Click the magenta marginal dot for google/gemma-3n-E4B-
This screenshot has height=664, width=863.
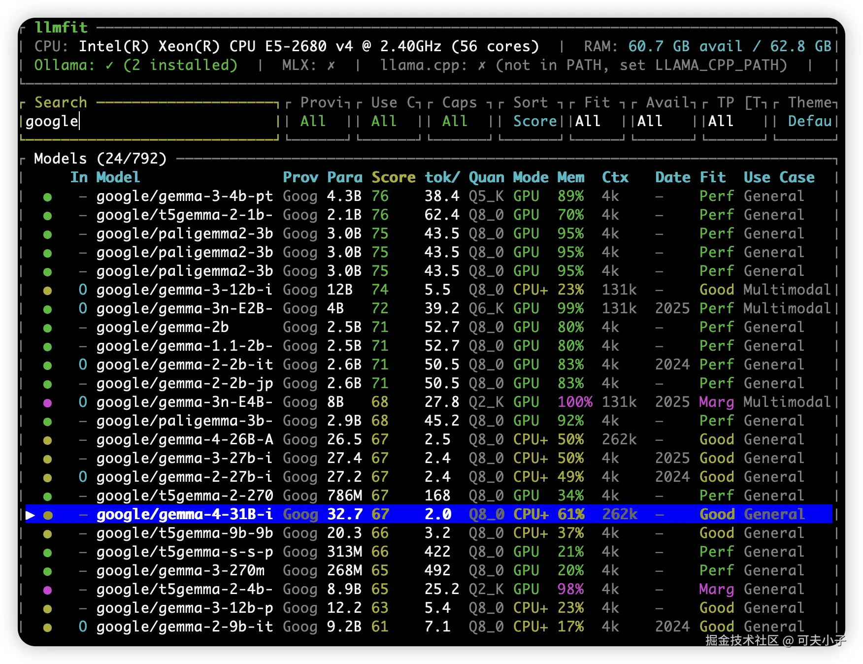[x=47, y=403]
